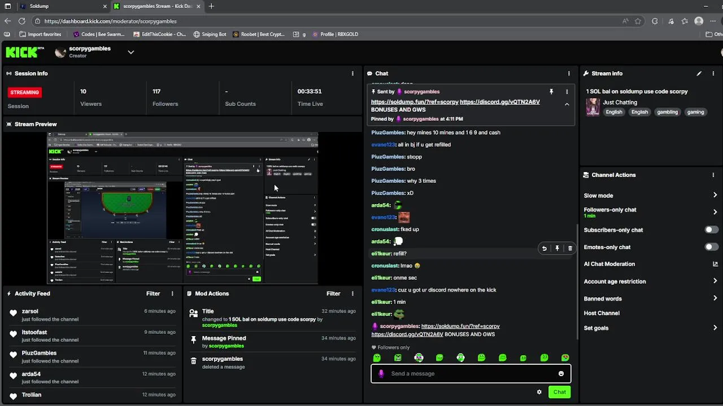Open Profile RBXGOLD bookmark
723x406 pixels.
click(x=334, y=34)
